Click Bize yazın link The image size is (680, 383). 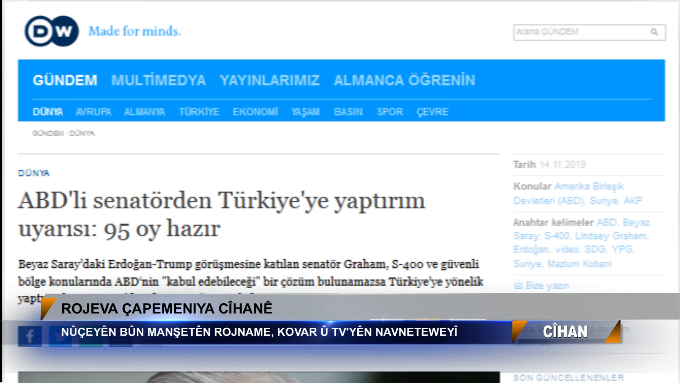548,285
